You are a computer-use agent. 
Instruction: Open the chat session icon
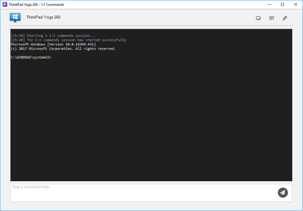click(x=272, y=18)
